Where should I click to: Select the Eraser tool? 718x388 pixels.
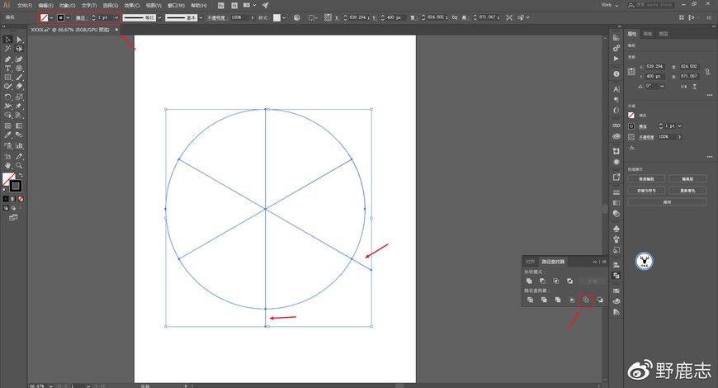[19, 86]
